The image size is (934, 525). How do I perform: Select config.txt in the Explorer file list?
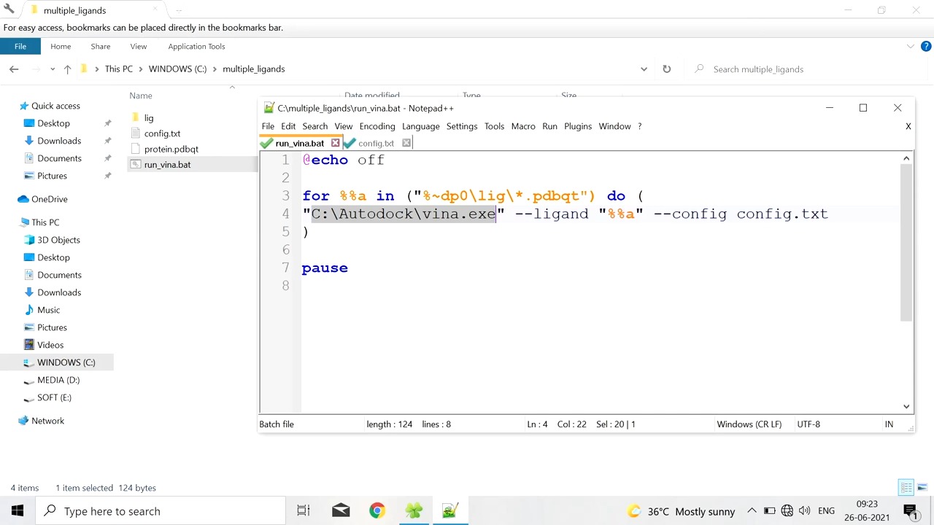click(162, 134)
